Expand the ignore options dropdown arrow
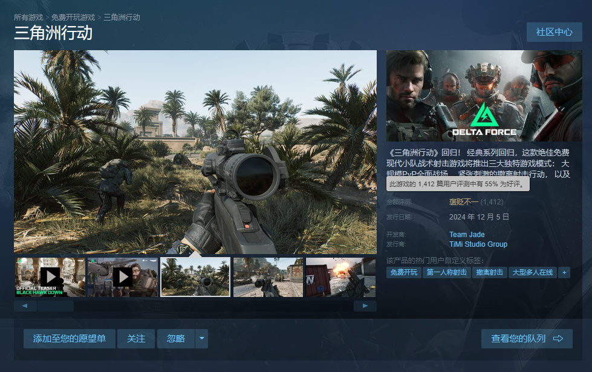 tap(201, 339)
